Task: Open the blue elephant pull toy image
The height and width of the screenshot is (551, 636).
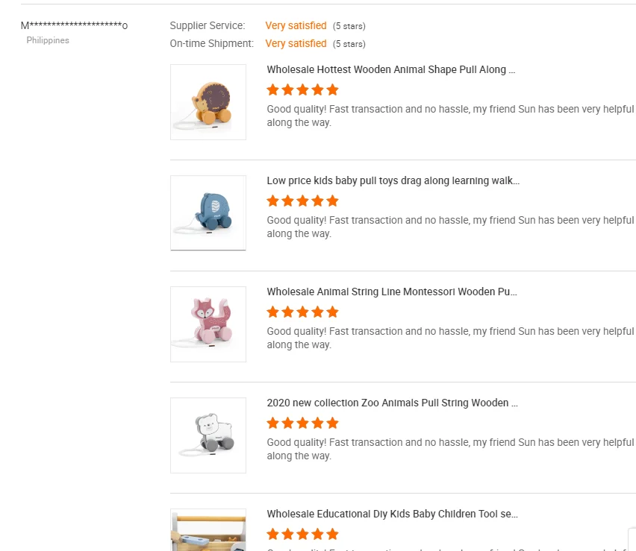Action: point(208,213)
